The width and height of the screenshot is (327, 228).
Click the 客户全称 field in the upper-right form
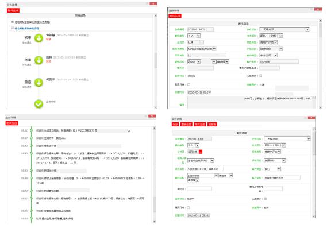point(279,61)
